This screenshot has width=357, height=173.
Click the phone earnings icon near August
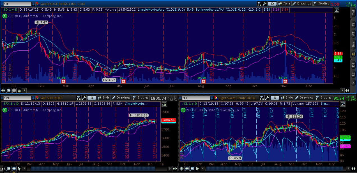tap(203, 81)
